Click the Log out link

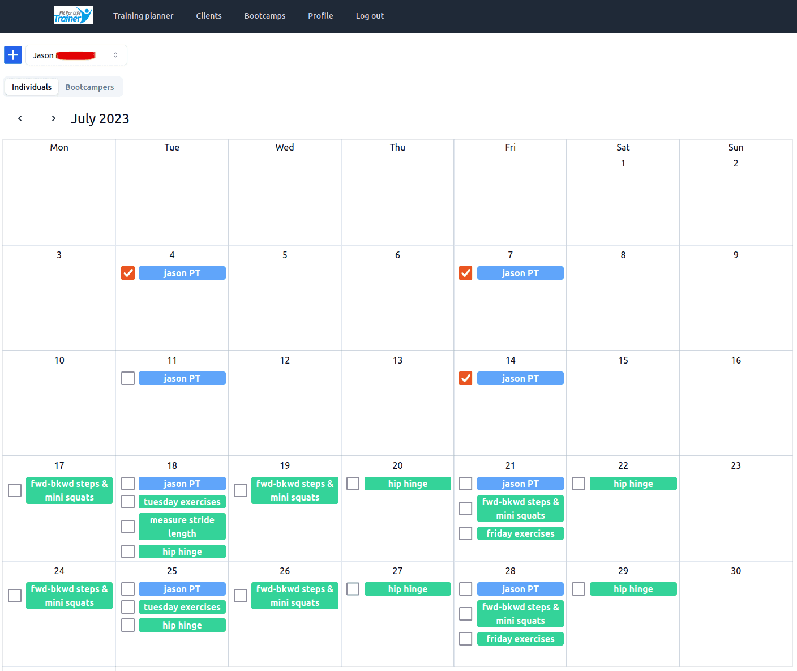tap(370, 16)
